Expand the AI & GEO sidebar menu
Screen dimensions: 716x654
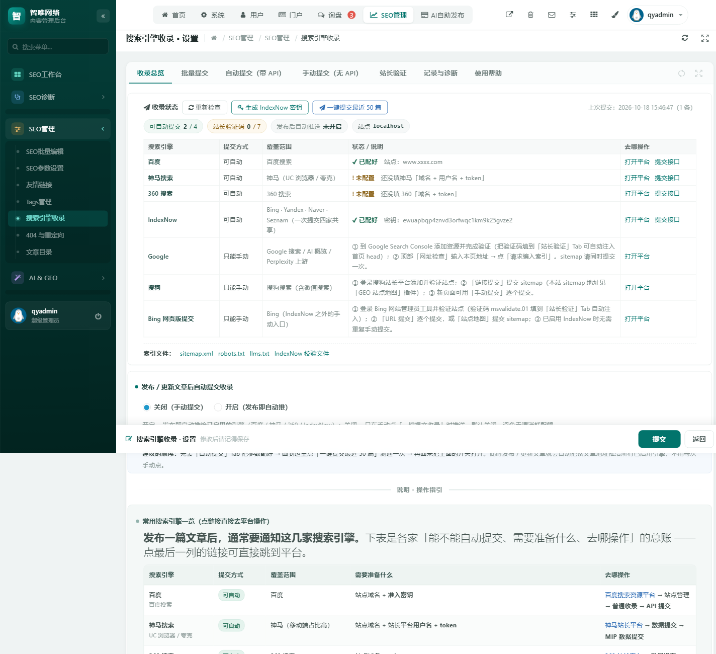pyautogui.click(x=58, y=278)
